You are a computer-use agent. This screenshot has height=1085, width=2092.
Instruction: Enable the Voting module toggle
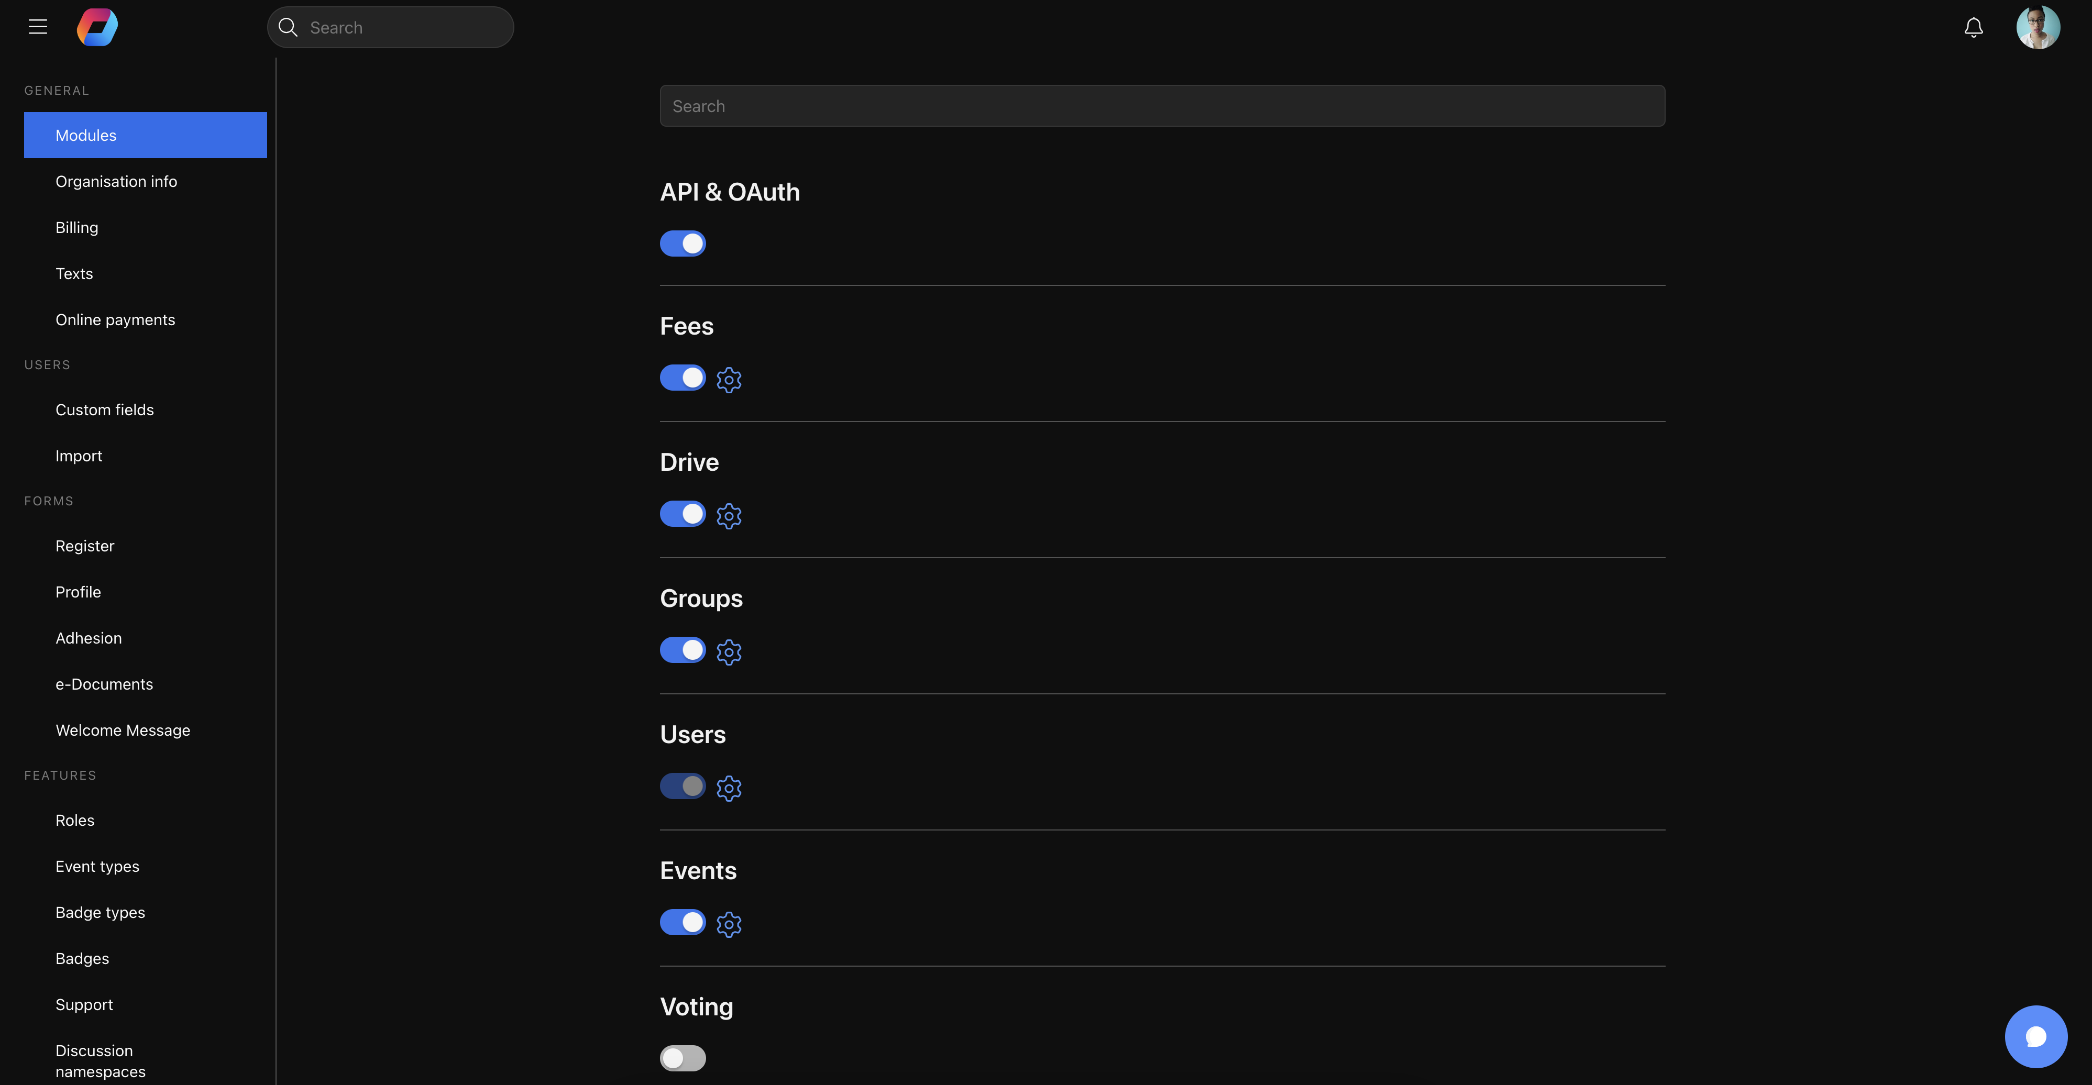click(x=682, y=1058)
